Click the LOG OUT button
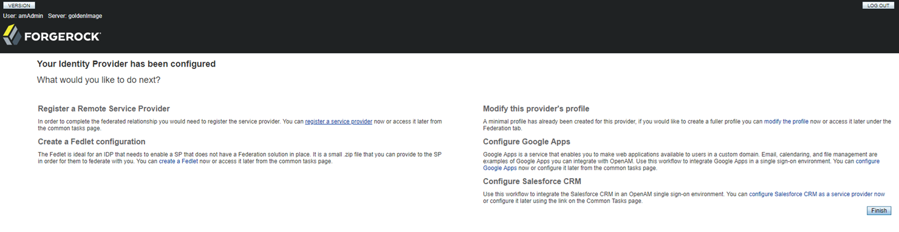The height and width of the screenshot is (232, 899). pyautogui.click(x=878, y=5)
